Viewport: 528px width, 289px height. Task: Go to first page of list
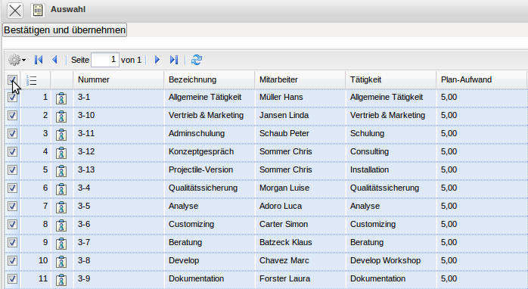tap(39, 60)
